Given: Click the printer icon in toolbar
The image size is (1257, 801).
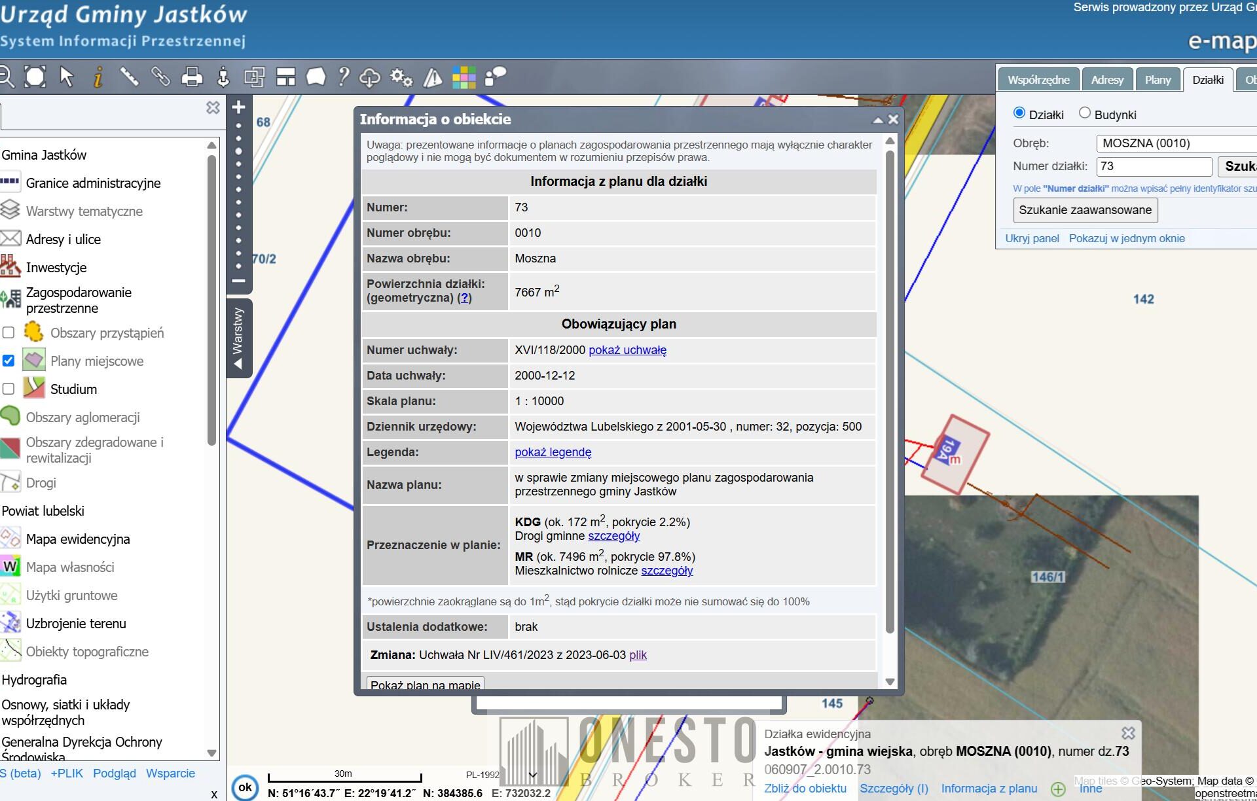Looking at the screenshot, I should pyautogui.click(x=192, y=77).
